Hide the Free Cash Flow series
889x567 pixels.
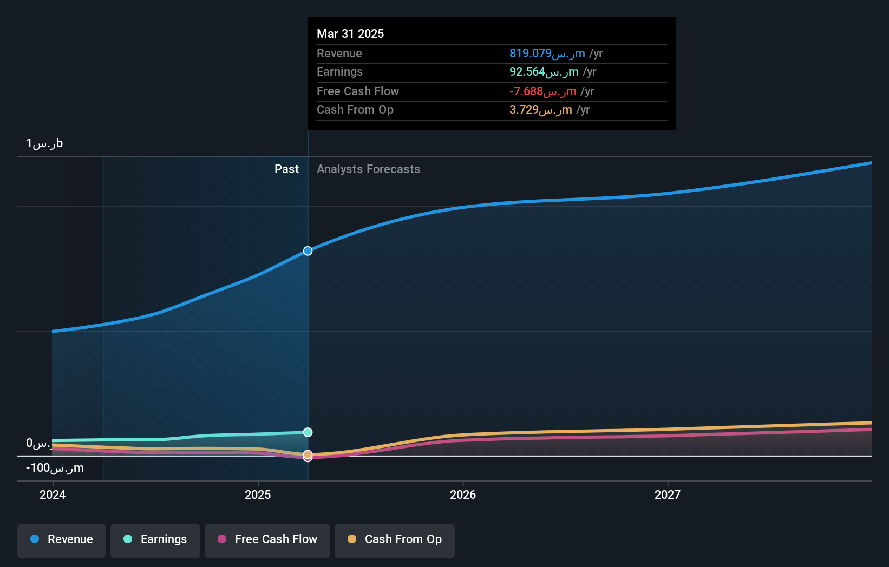coord(267,540)
